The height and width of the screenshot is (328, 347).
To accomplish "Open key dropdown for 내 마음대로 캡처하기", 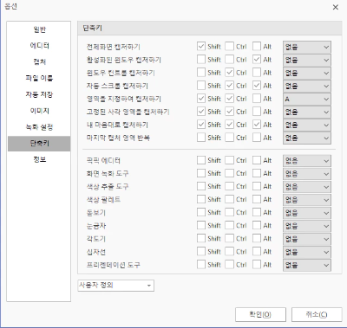I will coord(307,125).
